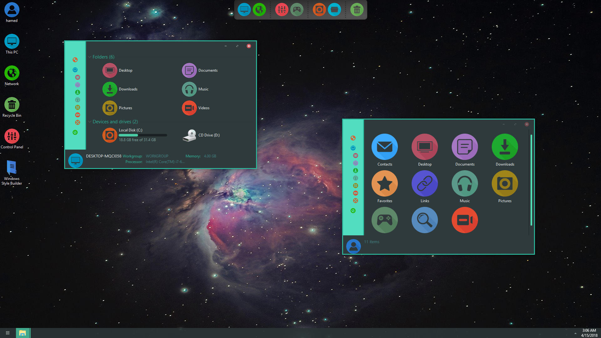Open the Videos folder in This PC window
The height and width of the screenshot is (338, 601).
tap(189, 108)
